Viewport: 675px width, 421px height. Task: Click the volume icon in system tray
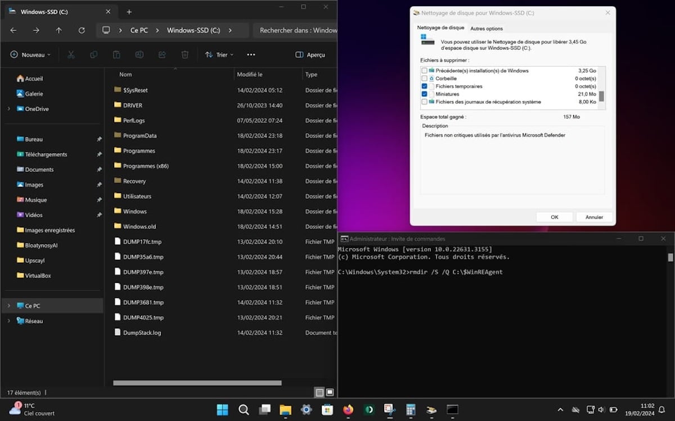pyautogui.click(x=601, y=410)
